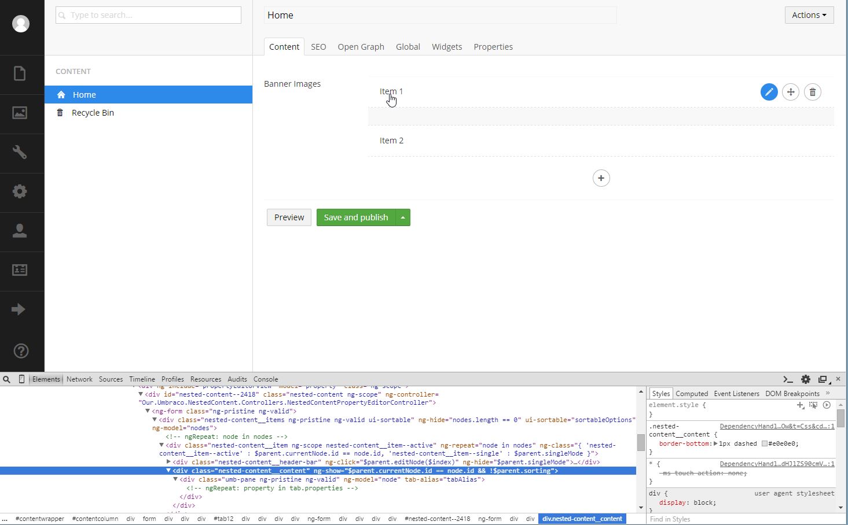Click the Preview button
Viewport: 848px width, 525px height.
289,217
